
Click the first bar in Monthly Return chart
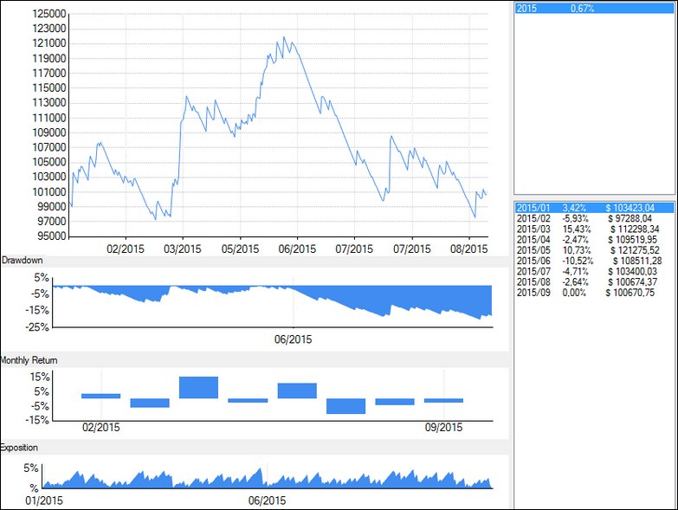coord(100,396)
